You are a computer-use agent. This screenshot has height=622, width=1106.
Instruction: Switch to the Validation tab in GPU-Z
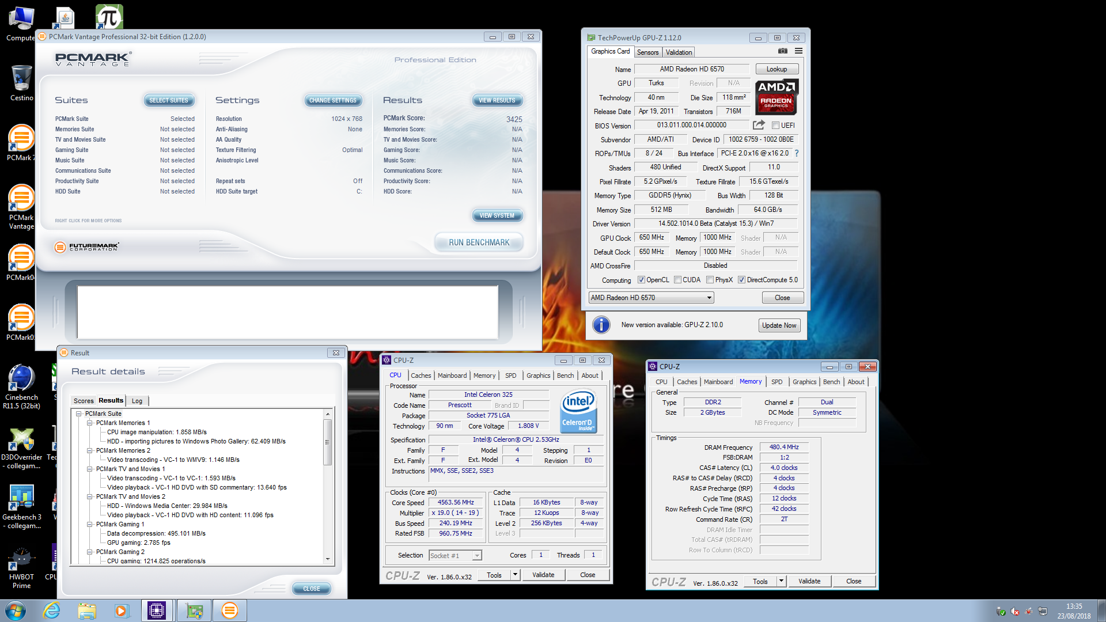(679, 52)
